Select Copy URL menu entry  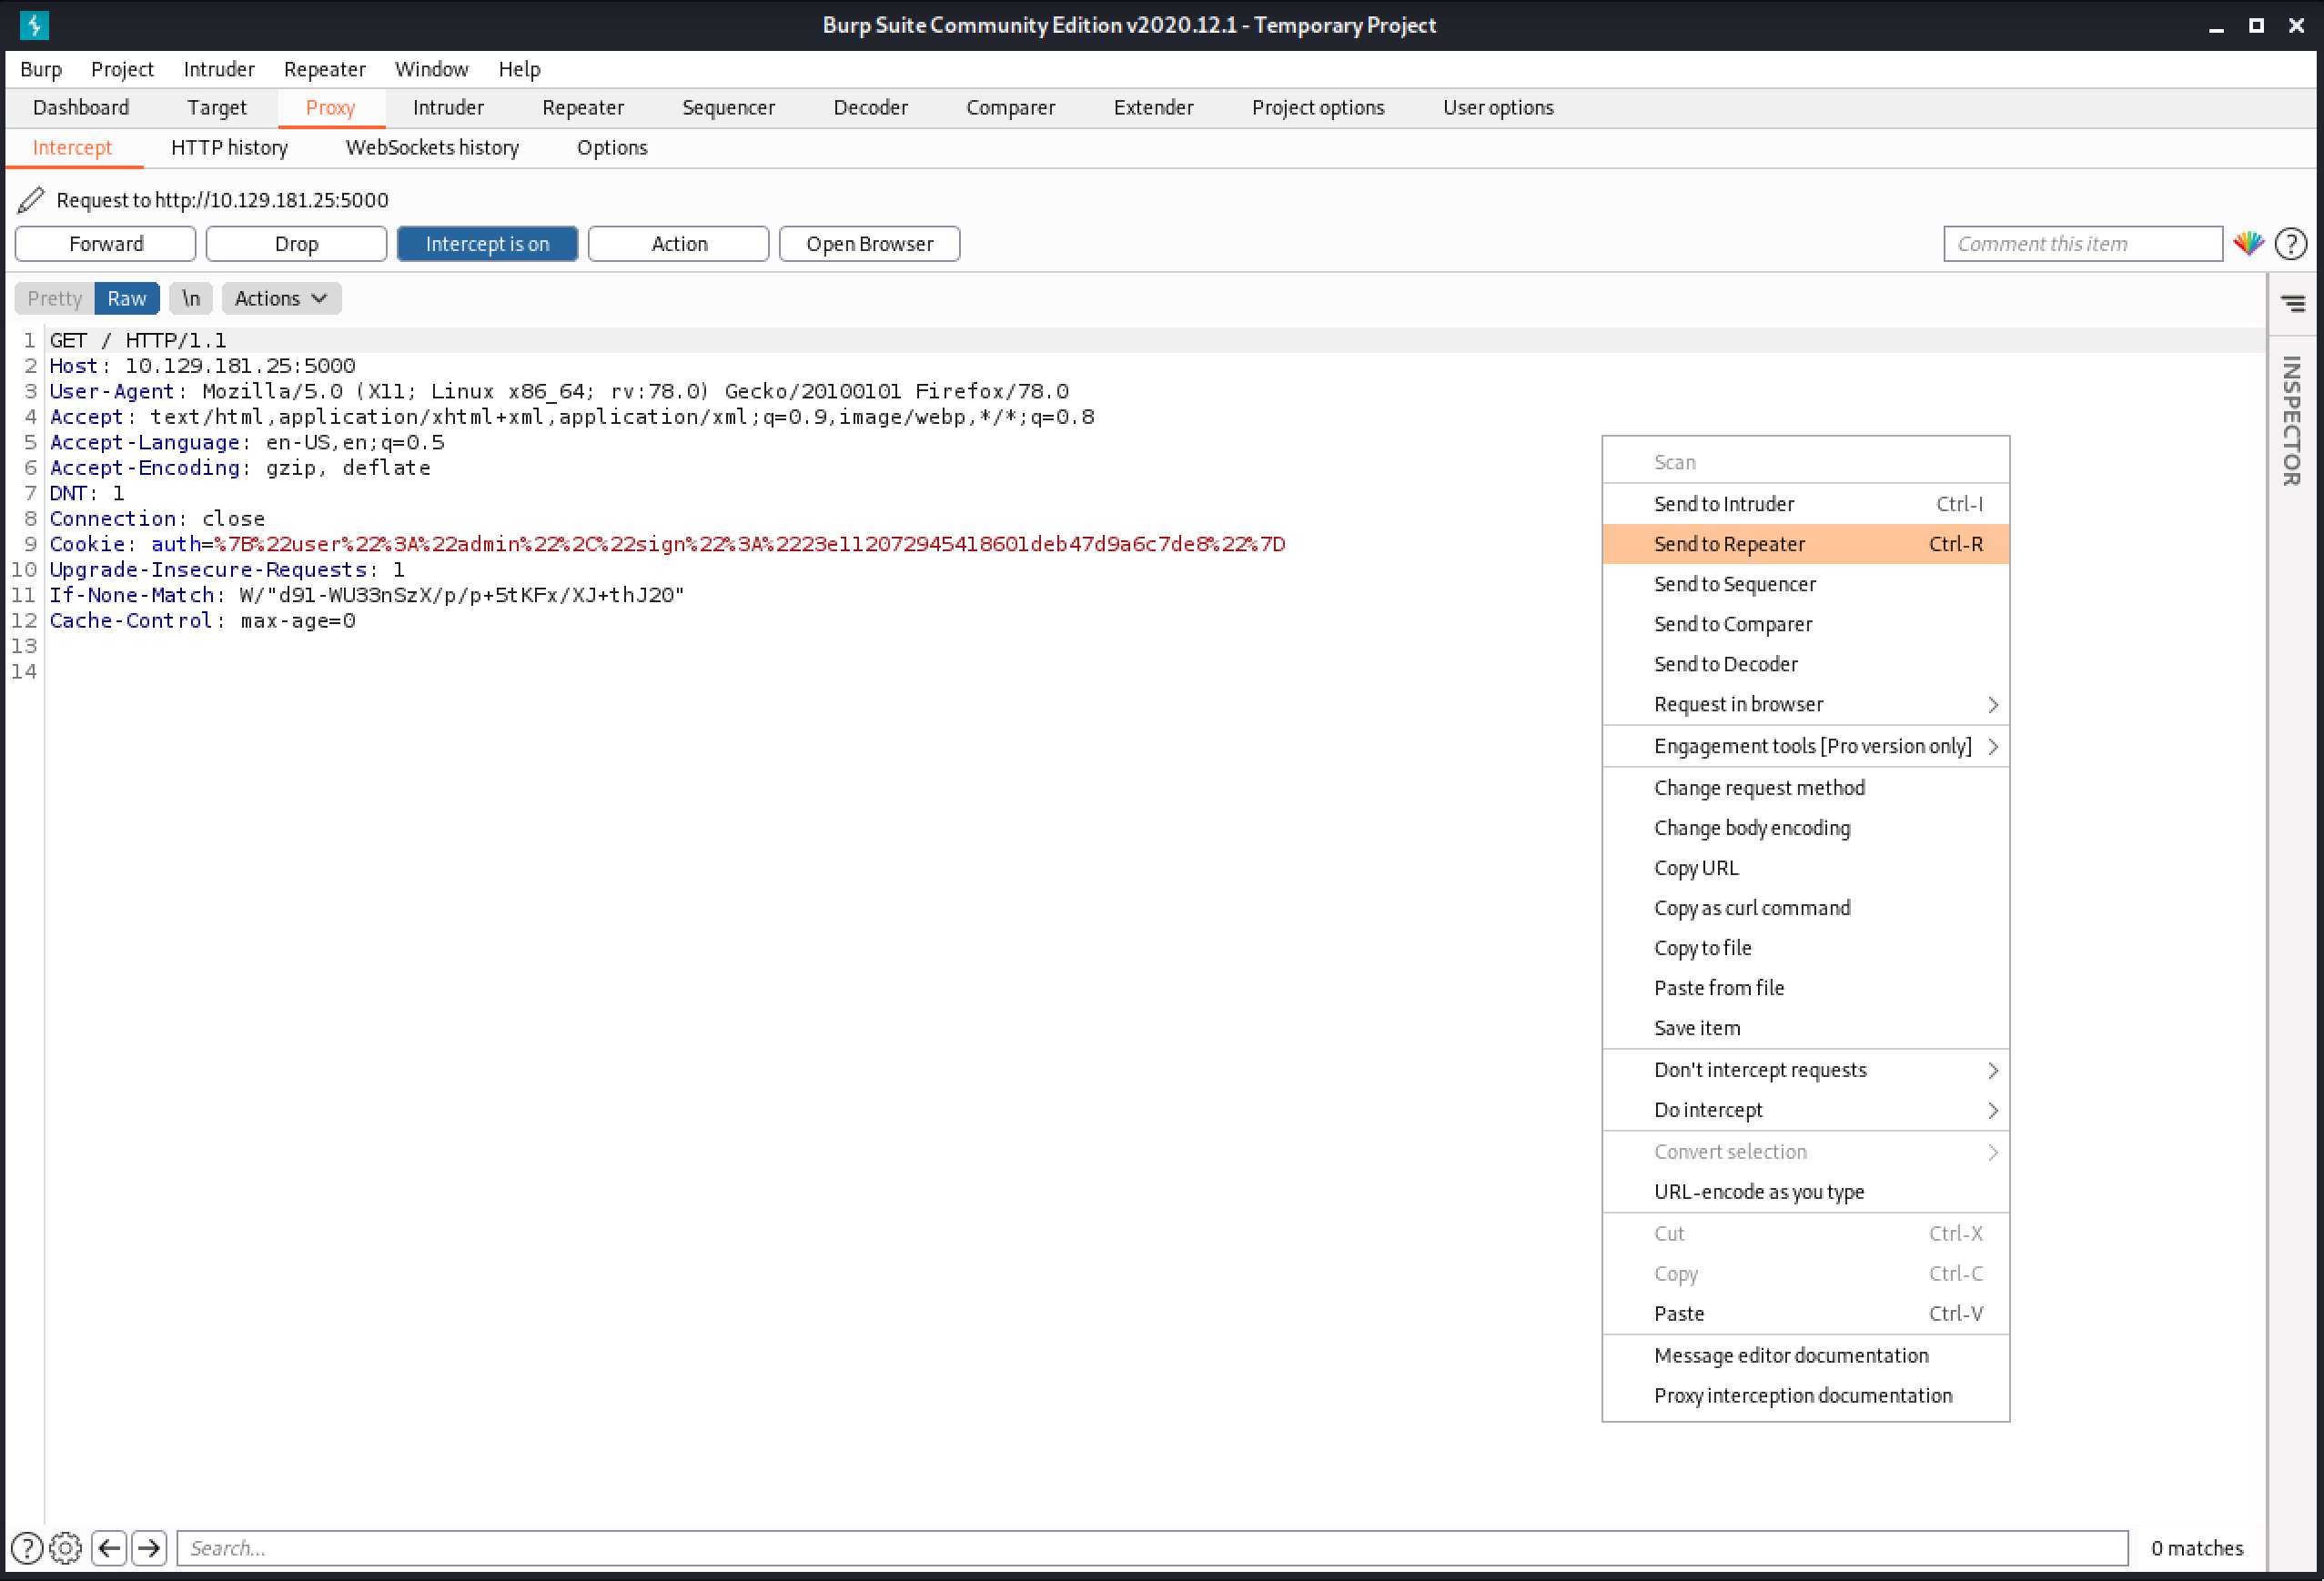(x=1805, y=868)
